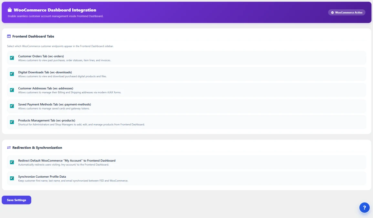Screen dimensions: 373x218
Task: Click the Digital Downloads Tab (wc-downloads) label
Action: point(45,72)
